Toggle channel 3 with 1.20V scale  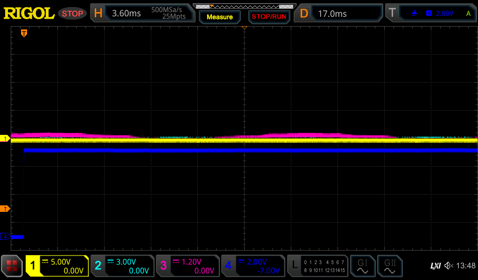(187, 266)
